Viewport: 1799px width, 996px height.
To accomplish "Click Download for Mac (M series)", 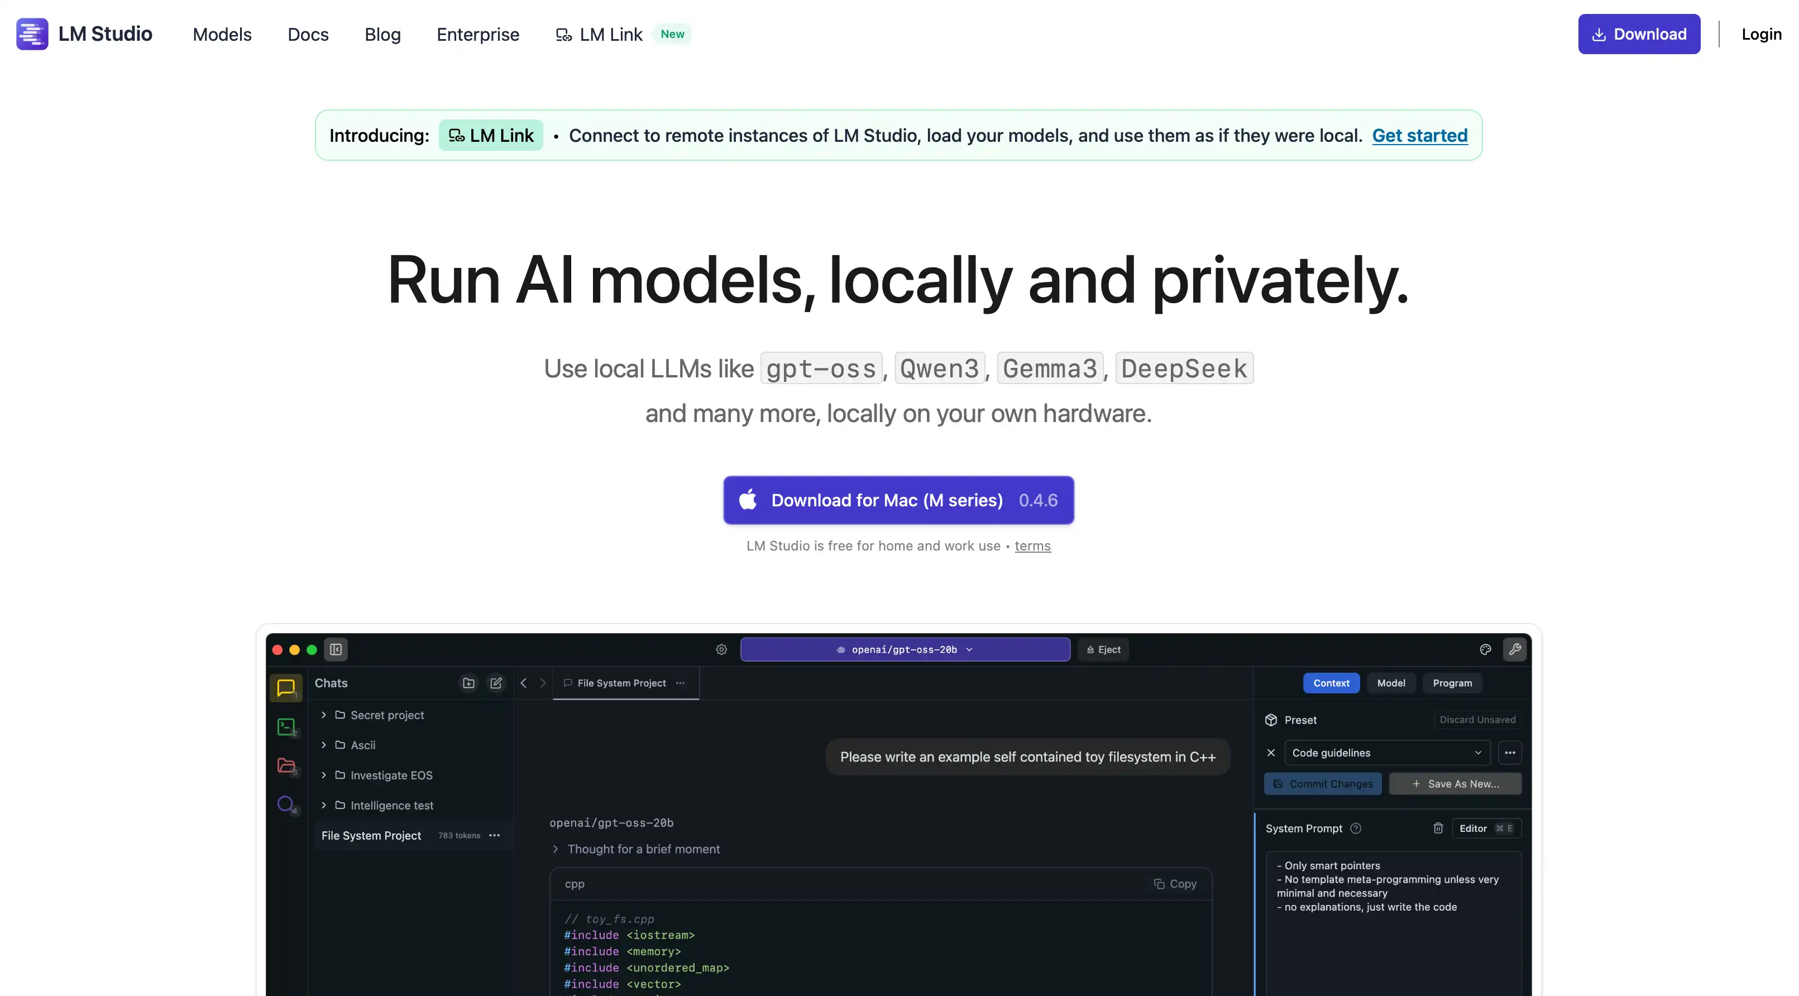I will [898, 500].
